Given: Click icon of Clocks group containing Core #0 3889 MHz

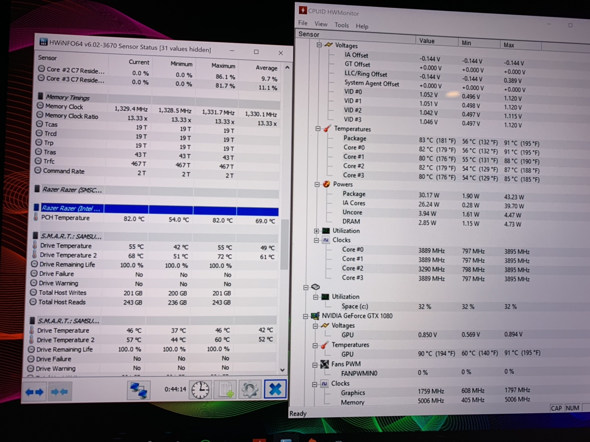Looking at the screenshot, I should (x=326, y=240).
